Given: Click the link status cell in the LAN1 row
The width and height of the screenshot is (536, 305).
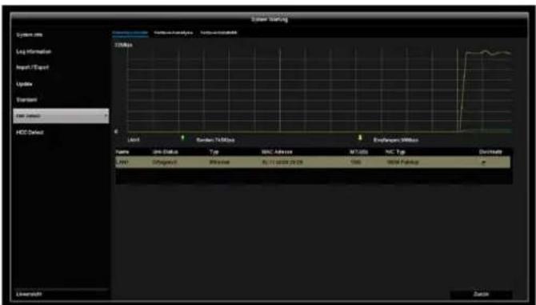Looking at the screenshot, I should coord(164,163).
